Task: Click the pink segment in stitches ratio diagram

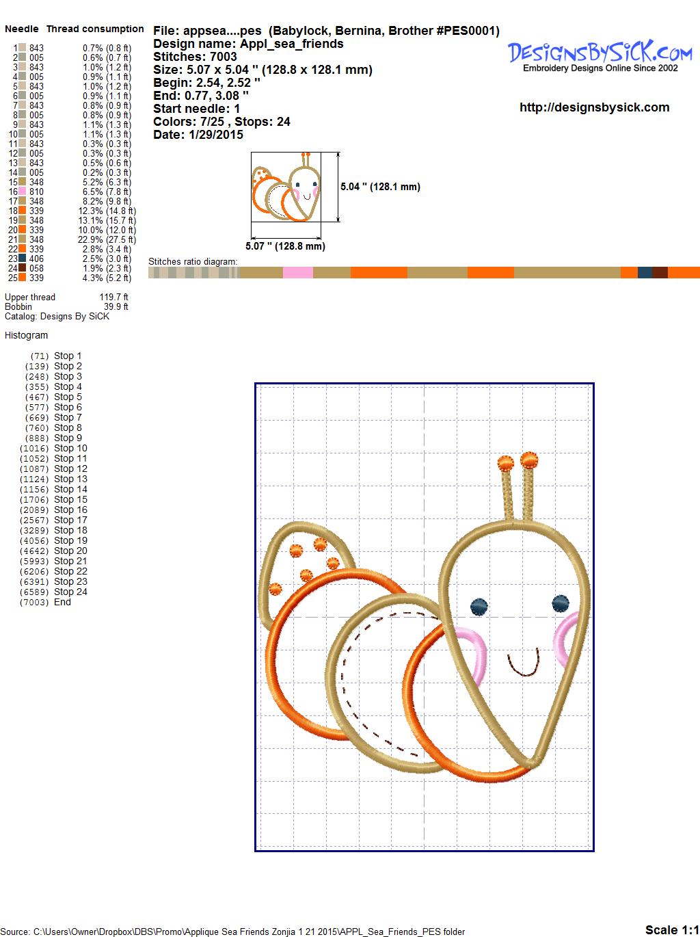Action: tap(297, 273)
